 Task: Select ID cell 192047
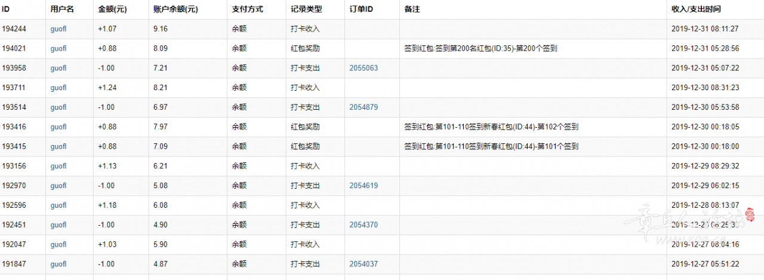(14, 245)
